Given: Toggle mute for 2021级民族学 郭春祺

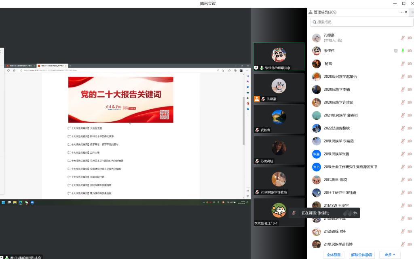Looking at the screenshot, I should [403, 115].
